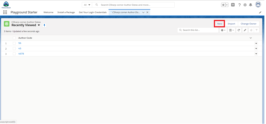Click the '3 items' status text

(x=7, y=31)
